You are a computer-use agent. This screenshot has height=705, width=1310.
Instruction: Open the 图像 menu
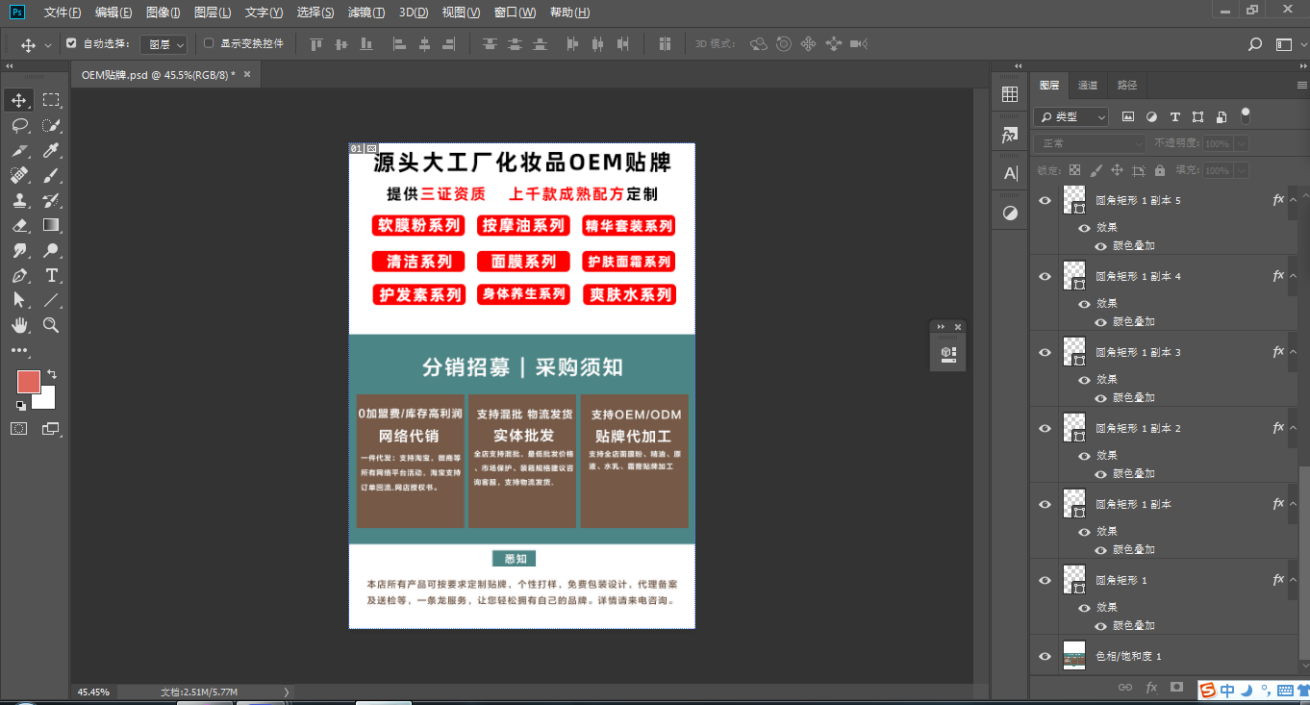[x=164, y=13]
